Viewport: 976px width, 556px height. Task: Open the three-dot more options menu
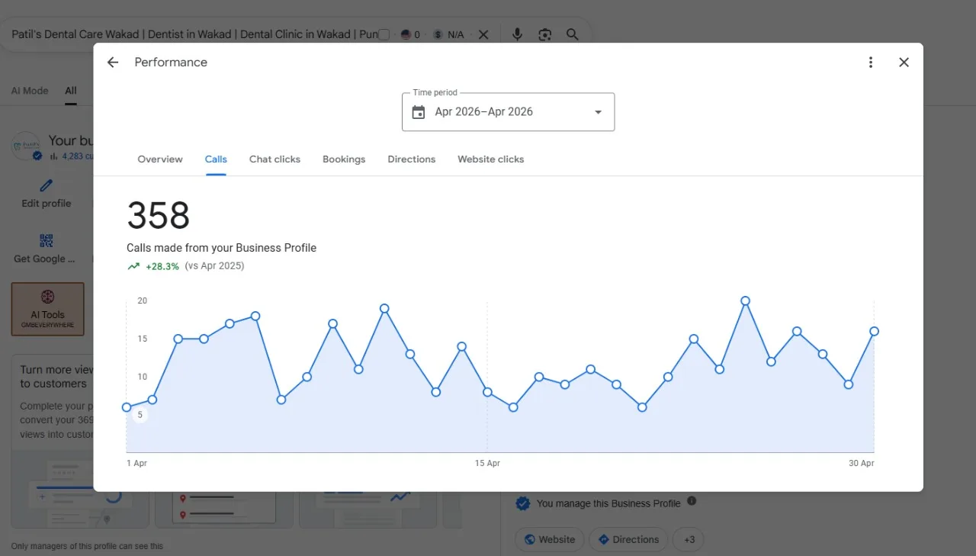coord(871,63)
